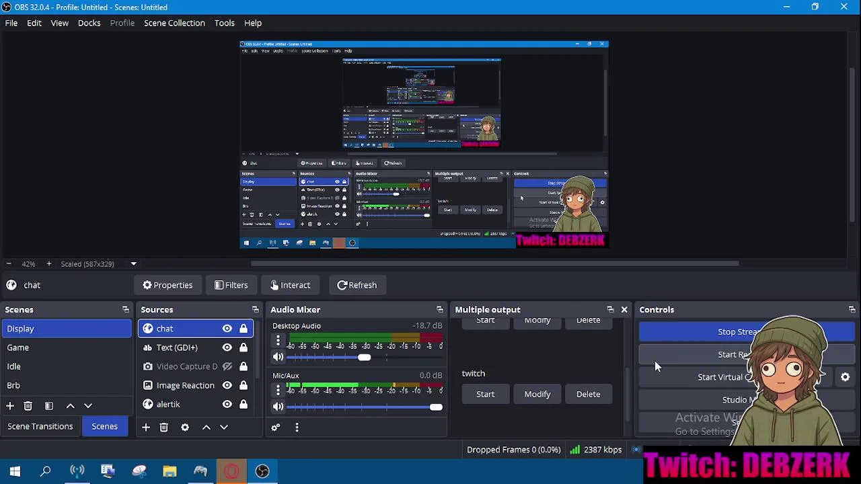
Task: Click the Properties button for chat
Action: click(167, 285)
